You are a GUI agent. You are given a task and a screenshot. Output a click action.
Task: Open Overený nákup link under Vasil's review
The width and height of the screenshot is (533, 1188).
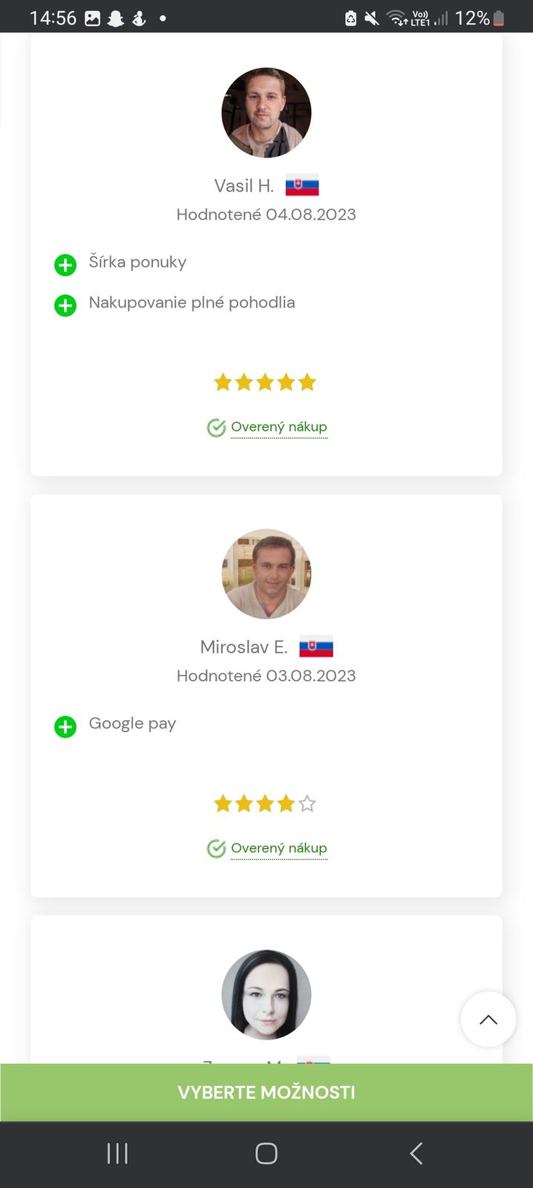coord(279,427)
